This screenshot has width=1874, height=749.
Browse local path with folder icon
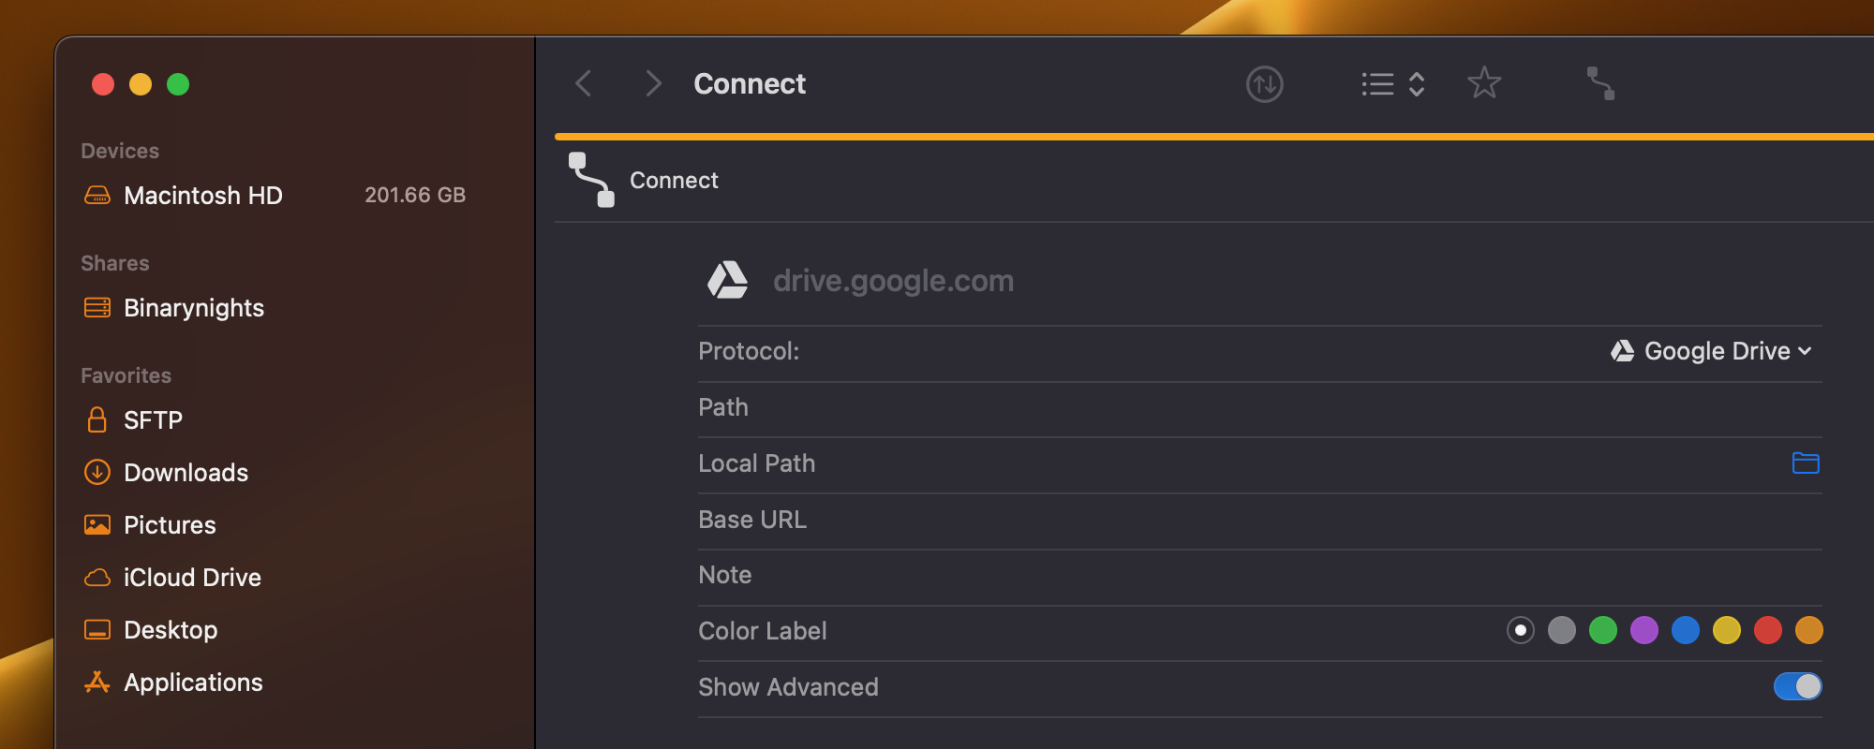pyautogui.click(x=1805, y=463)
